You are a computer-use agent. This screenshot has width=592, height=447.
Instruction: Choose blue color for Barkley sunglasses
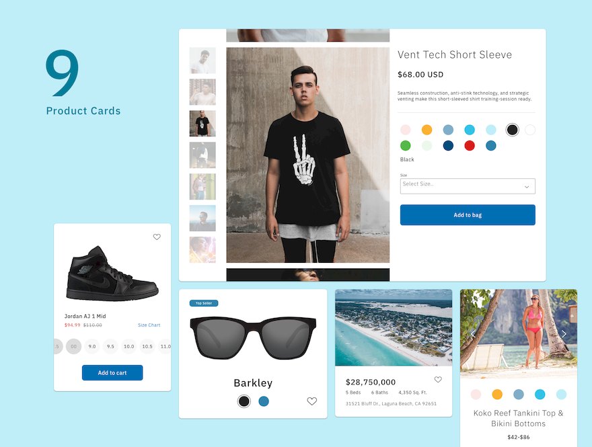click(264, 401)
